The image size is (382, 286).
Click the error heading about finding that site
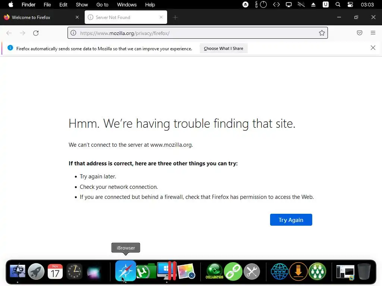click(182, 124)
